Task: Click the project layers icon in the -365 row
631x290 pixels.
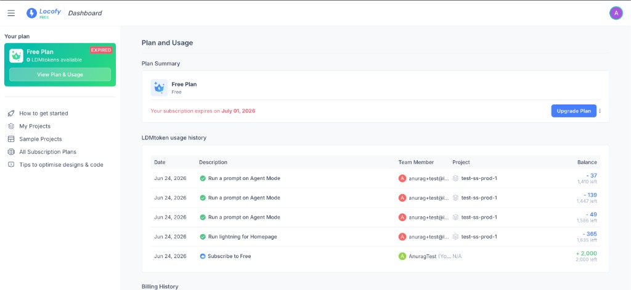Action: (x=455, y=237)
